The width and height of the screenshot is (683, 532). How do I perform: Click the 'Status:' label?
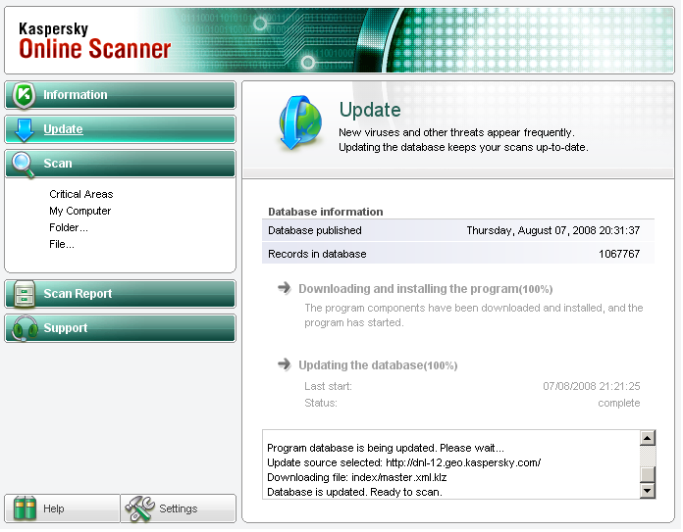click(x=322, y=404)
